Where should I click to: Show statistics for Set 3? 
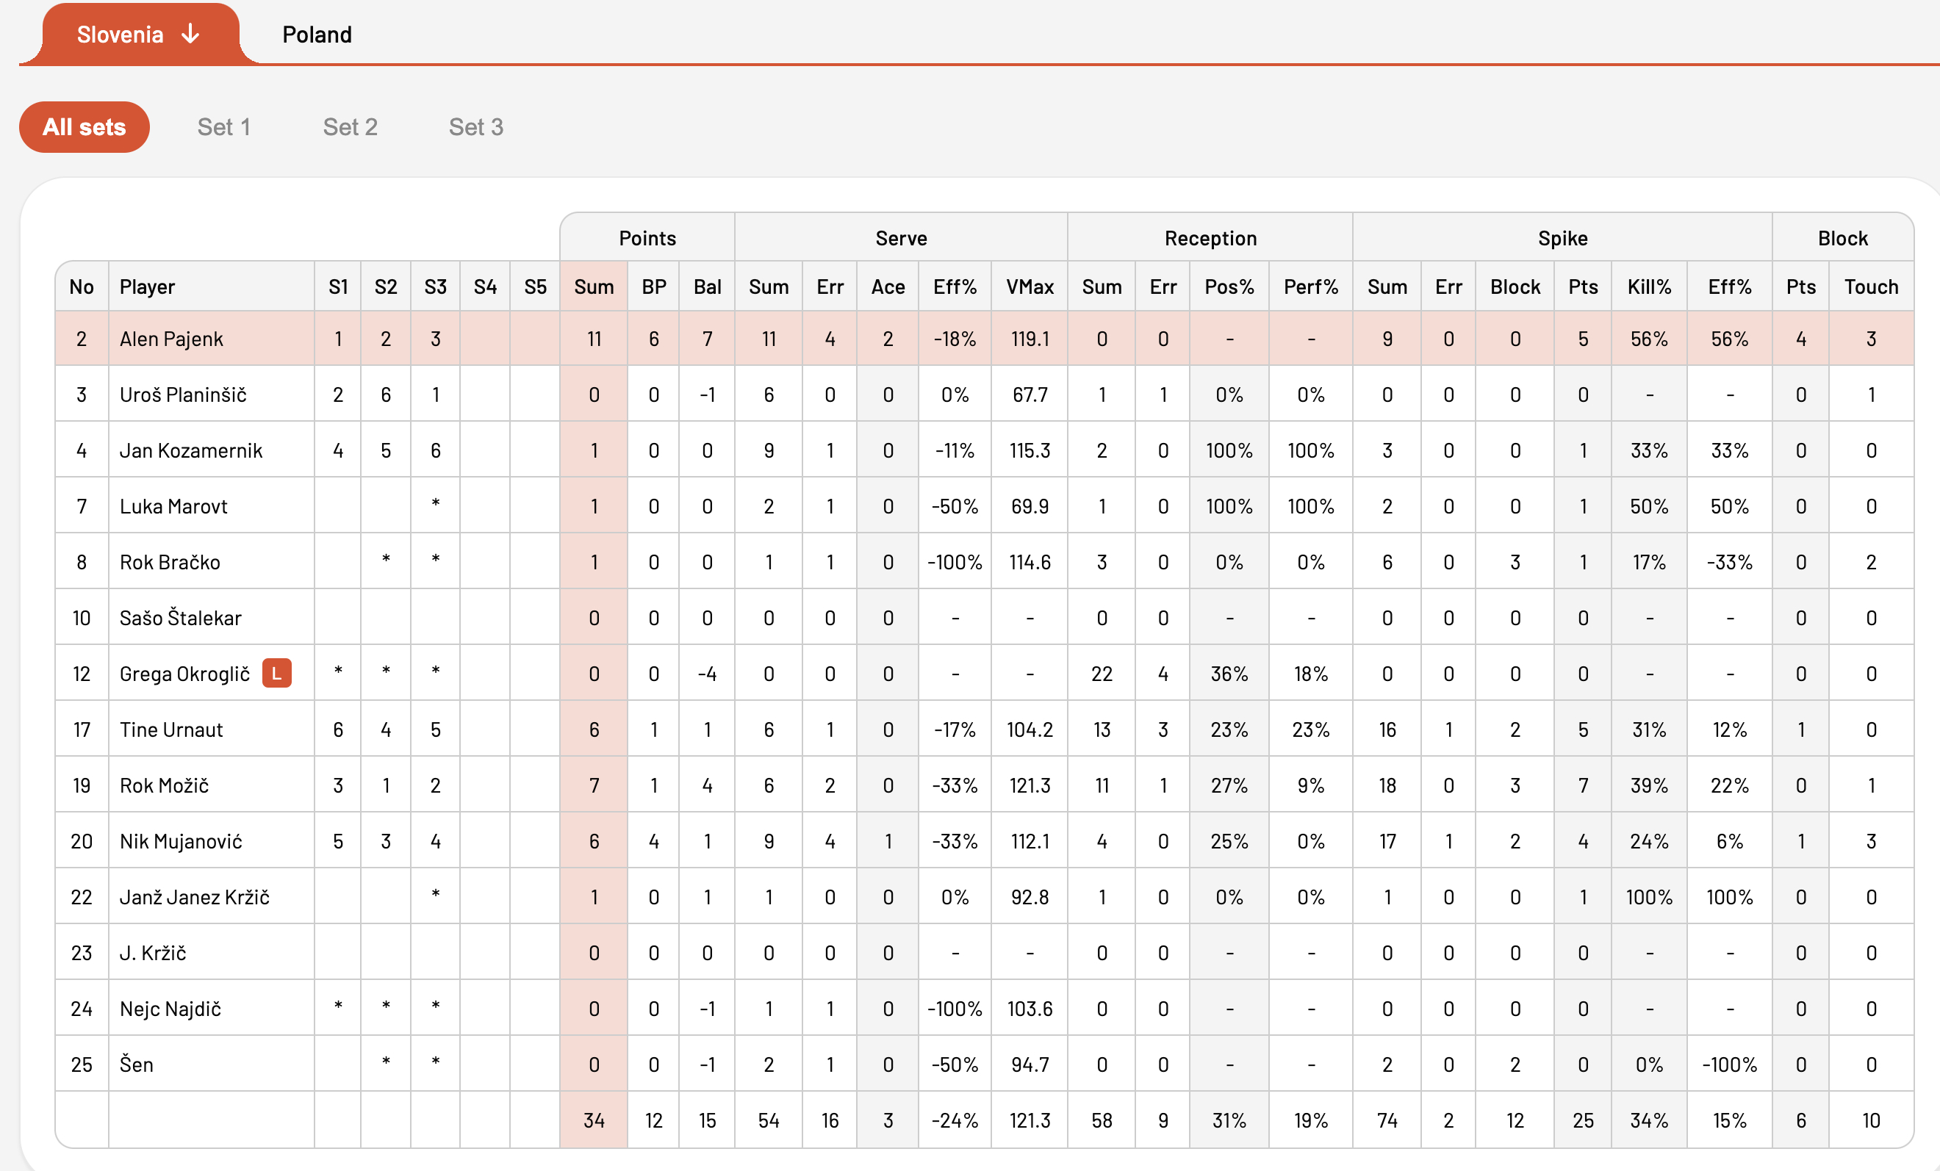[x=475, y=126]
